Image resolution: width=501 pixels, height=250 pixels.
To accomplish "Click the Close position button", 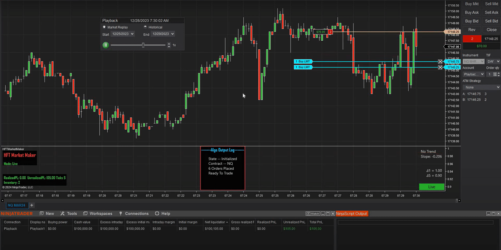I will click(x=491, y=29).
